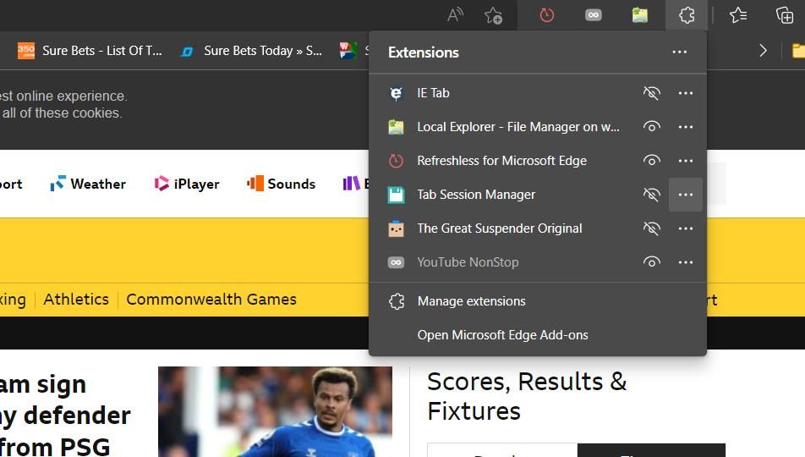Open more actions for The Great Suspender
Image resolution: width=805 pixels, height=457 pixels.
coord(686,228)
